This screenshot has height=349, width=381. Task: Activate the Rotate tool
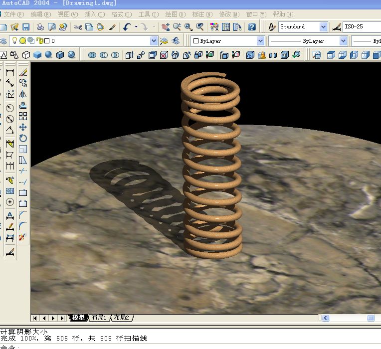pyautogui.click(x=23, y=138)
